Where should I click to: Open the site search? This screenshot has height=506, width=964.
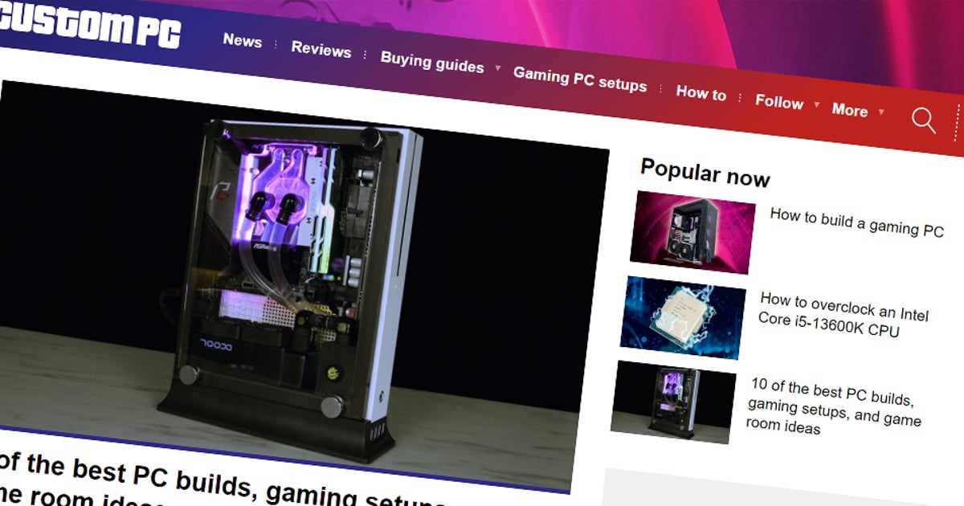pos(922,120)
